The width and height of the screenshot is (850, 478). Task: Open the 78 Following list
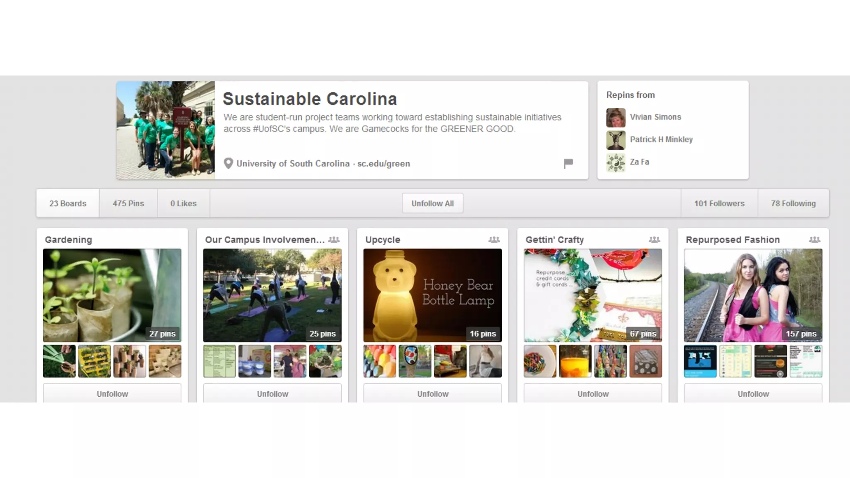click(x=793, y=203)
